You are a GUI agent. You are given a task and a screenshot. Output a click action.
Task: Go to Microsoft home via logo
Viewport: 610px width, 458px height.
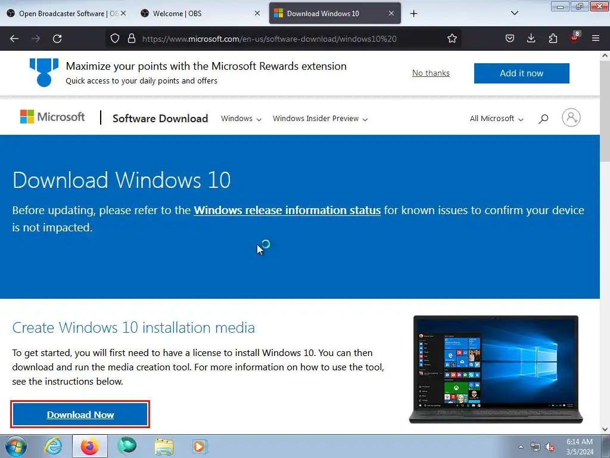pos(52,117)
